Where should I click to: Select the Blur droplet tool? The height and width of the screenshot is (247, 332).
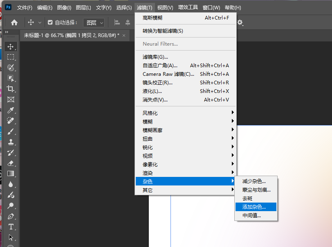point(11,185)
